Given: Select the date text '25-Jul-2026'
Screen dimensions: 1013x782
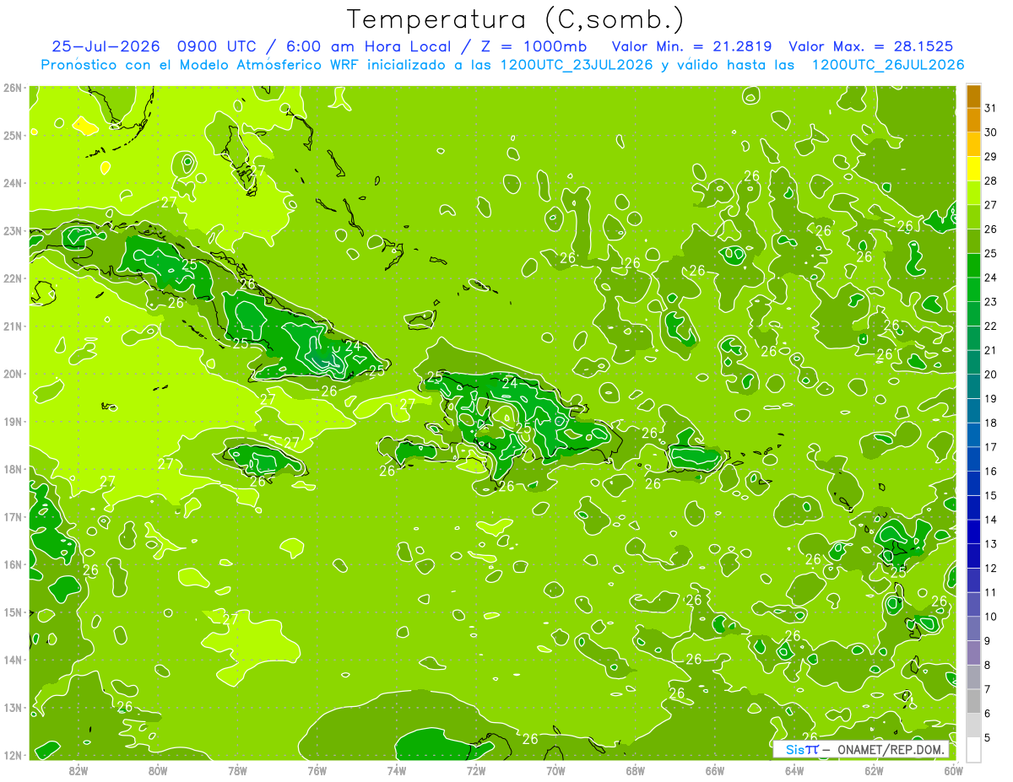Looking at the screenshot, I should point(108,46).
